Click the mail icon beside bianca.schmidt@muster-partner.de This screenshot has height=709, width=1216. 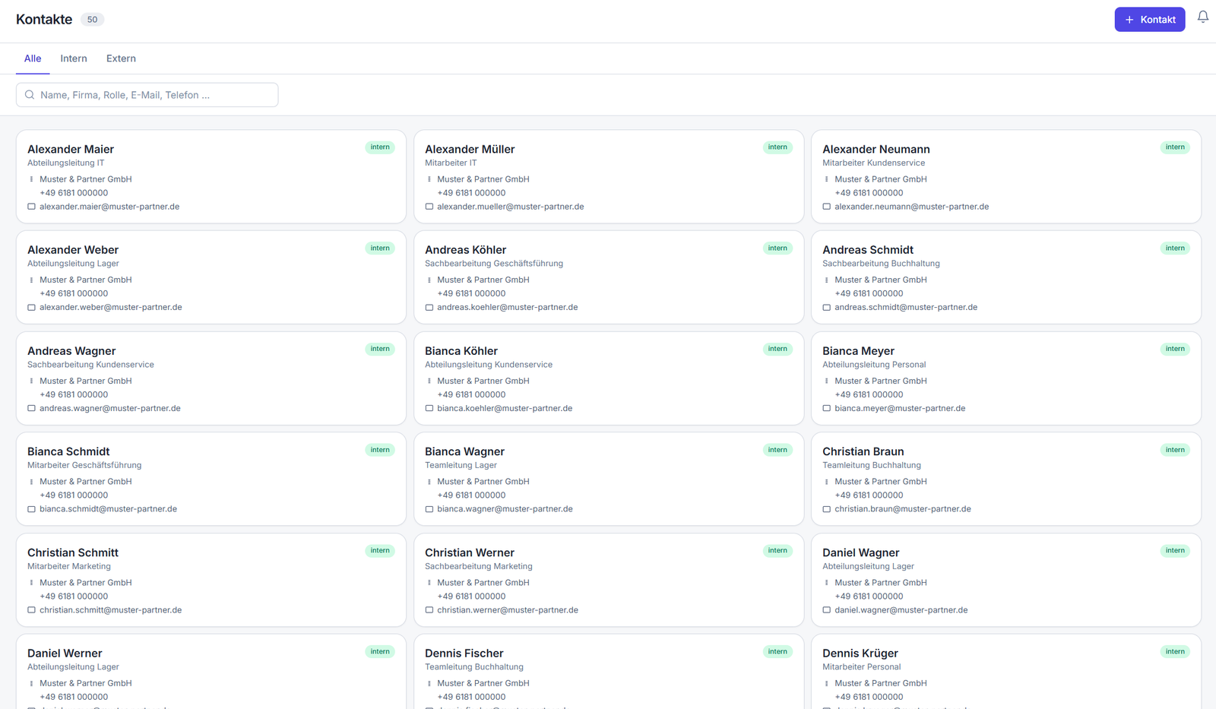click(32, 509)
